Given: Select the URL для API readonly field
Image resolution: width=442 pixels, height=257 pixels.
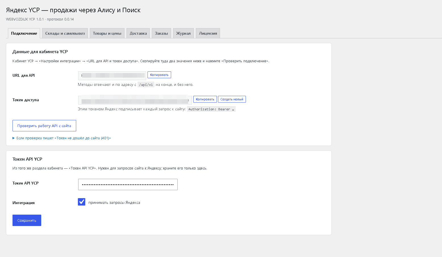Looking at the screenshot, I should point(112,76).
